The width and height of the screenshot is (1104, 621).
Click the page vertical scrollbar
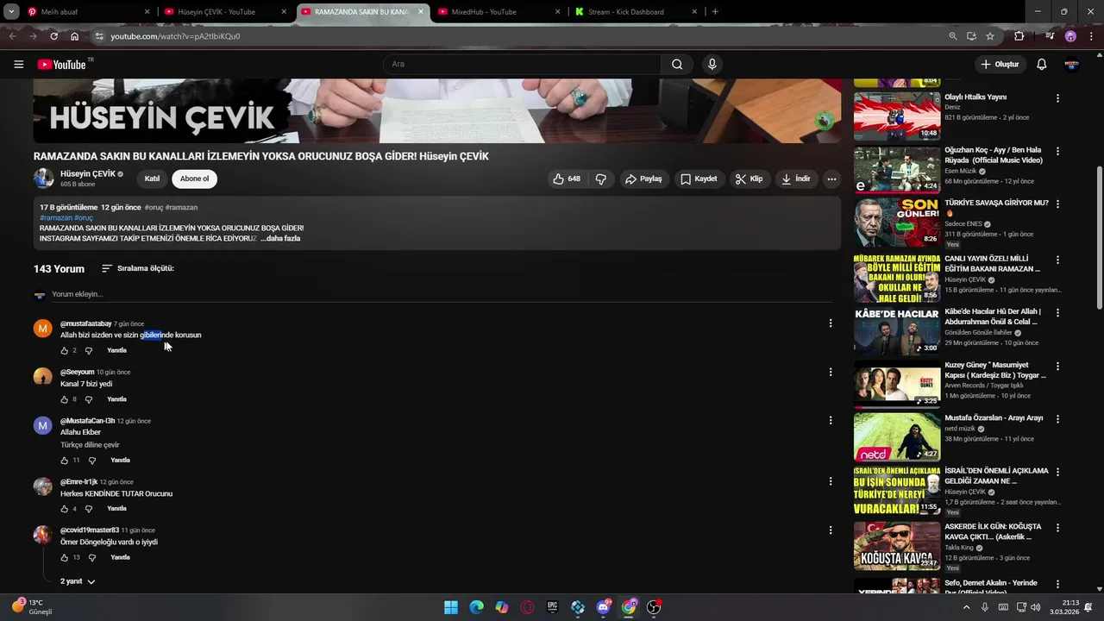(x=1098, y=237)
